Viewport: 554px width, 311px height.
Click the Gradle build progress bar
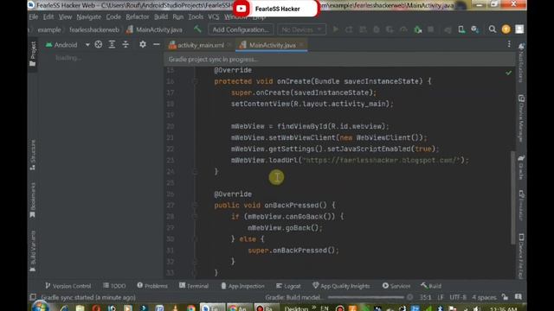click(366, 297)
